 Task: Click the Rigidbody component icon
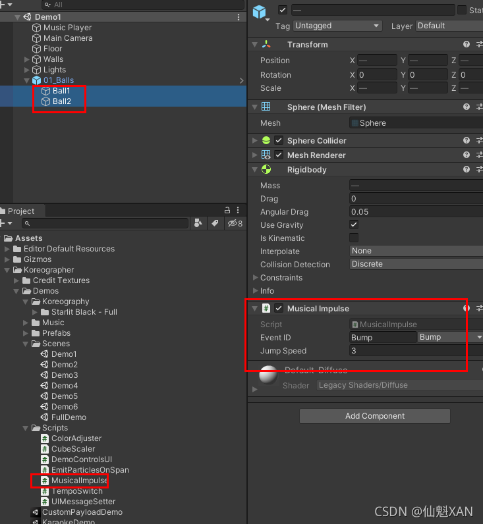[266, 169]
